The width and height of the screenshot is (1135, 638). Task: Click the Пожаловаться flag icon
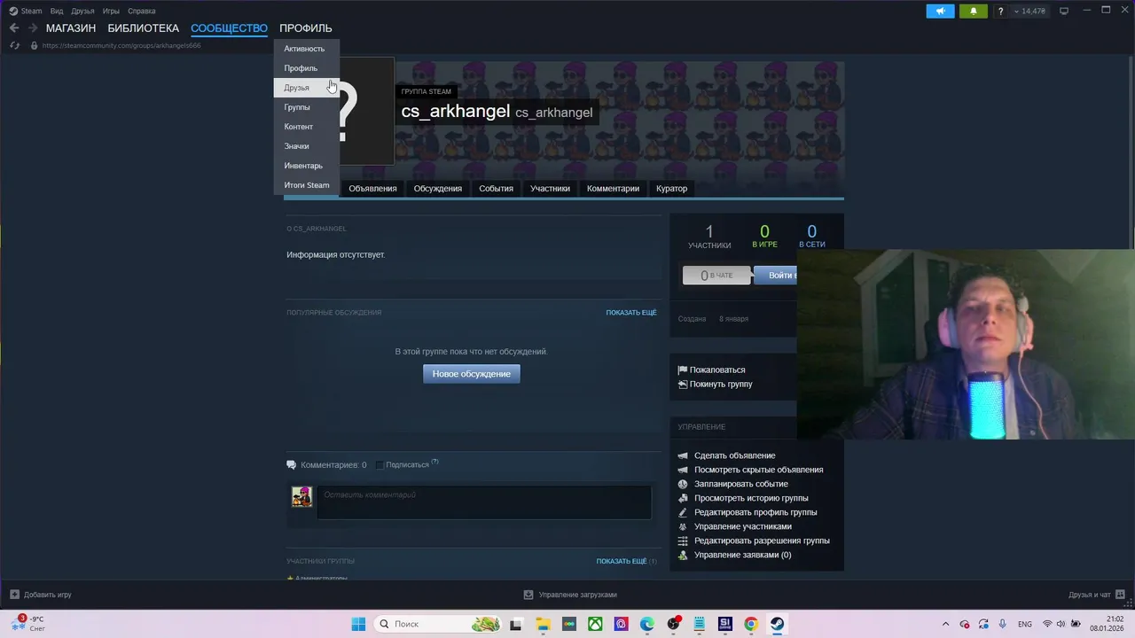683,370
